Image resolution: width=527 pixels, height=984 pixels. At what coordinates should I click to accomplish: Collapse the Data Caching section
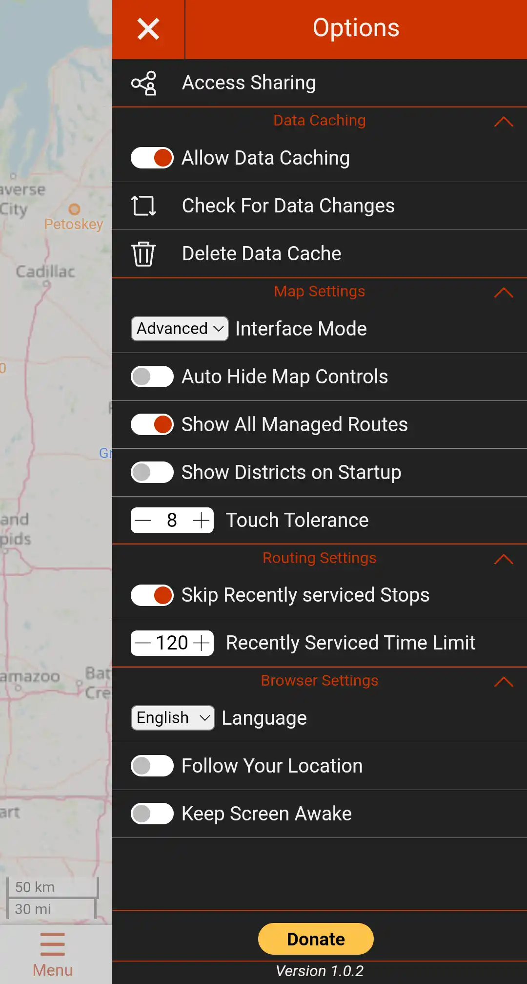coord(504,122)
